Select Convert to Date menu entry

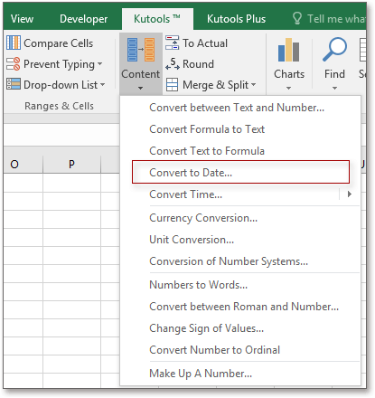click(240, 172)
